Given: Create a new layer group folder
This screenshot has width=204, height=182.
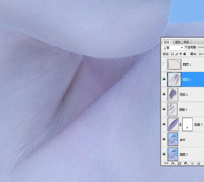Looking at the screenshot, I should 192,163.
